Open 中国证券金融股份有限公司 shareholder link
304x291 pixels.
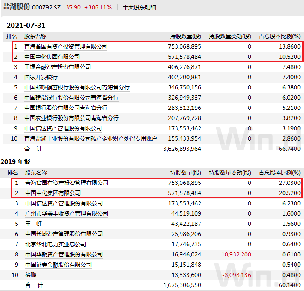[58, 265]
